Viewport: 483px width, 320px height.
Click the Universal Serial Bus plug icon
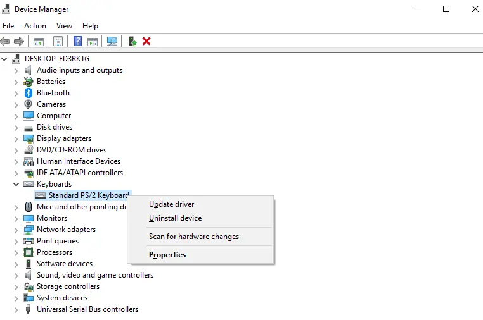point(29,309)
